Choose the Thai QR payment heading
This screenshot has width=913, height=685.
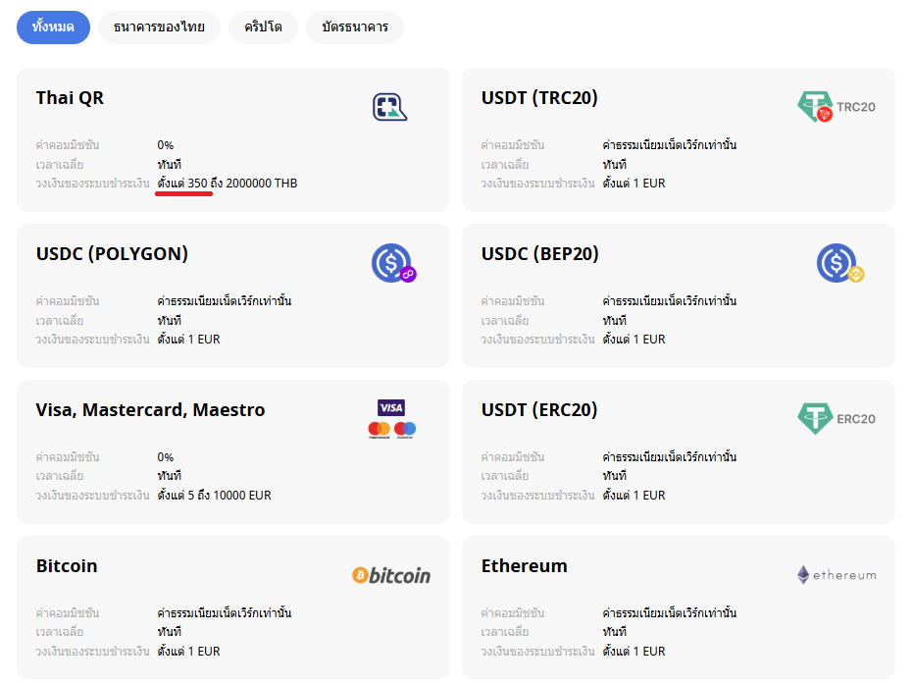click(70, 98)
